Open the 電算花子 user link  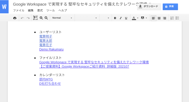[46, 45]
